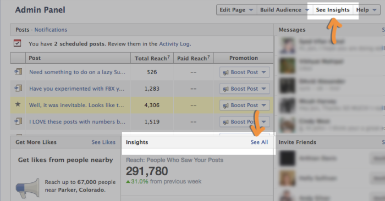Open Build Audience dropdown
The height and width of the screenshot is (201, 385).
284,10
